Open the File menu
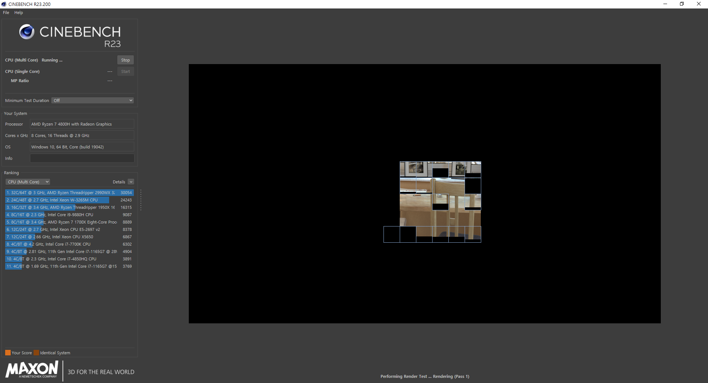Screen dimensions: 708x383 6,13
